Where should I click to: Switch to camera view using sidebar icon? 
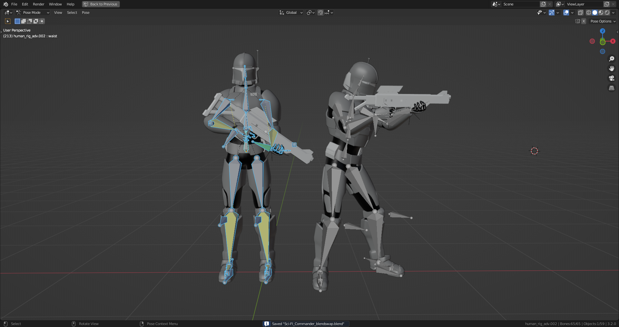tap(612, 78)
